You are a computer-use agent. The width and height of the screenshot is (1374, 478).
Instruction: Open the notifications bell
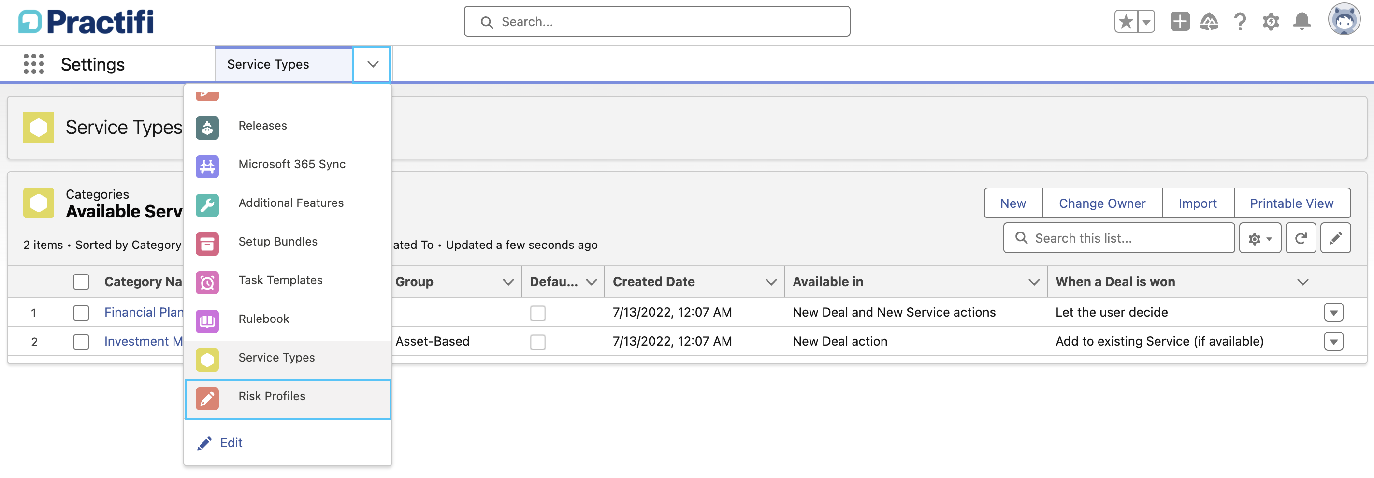[x=1302, y=22]
